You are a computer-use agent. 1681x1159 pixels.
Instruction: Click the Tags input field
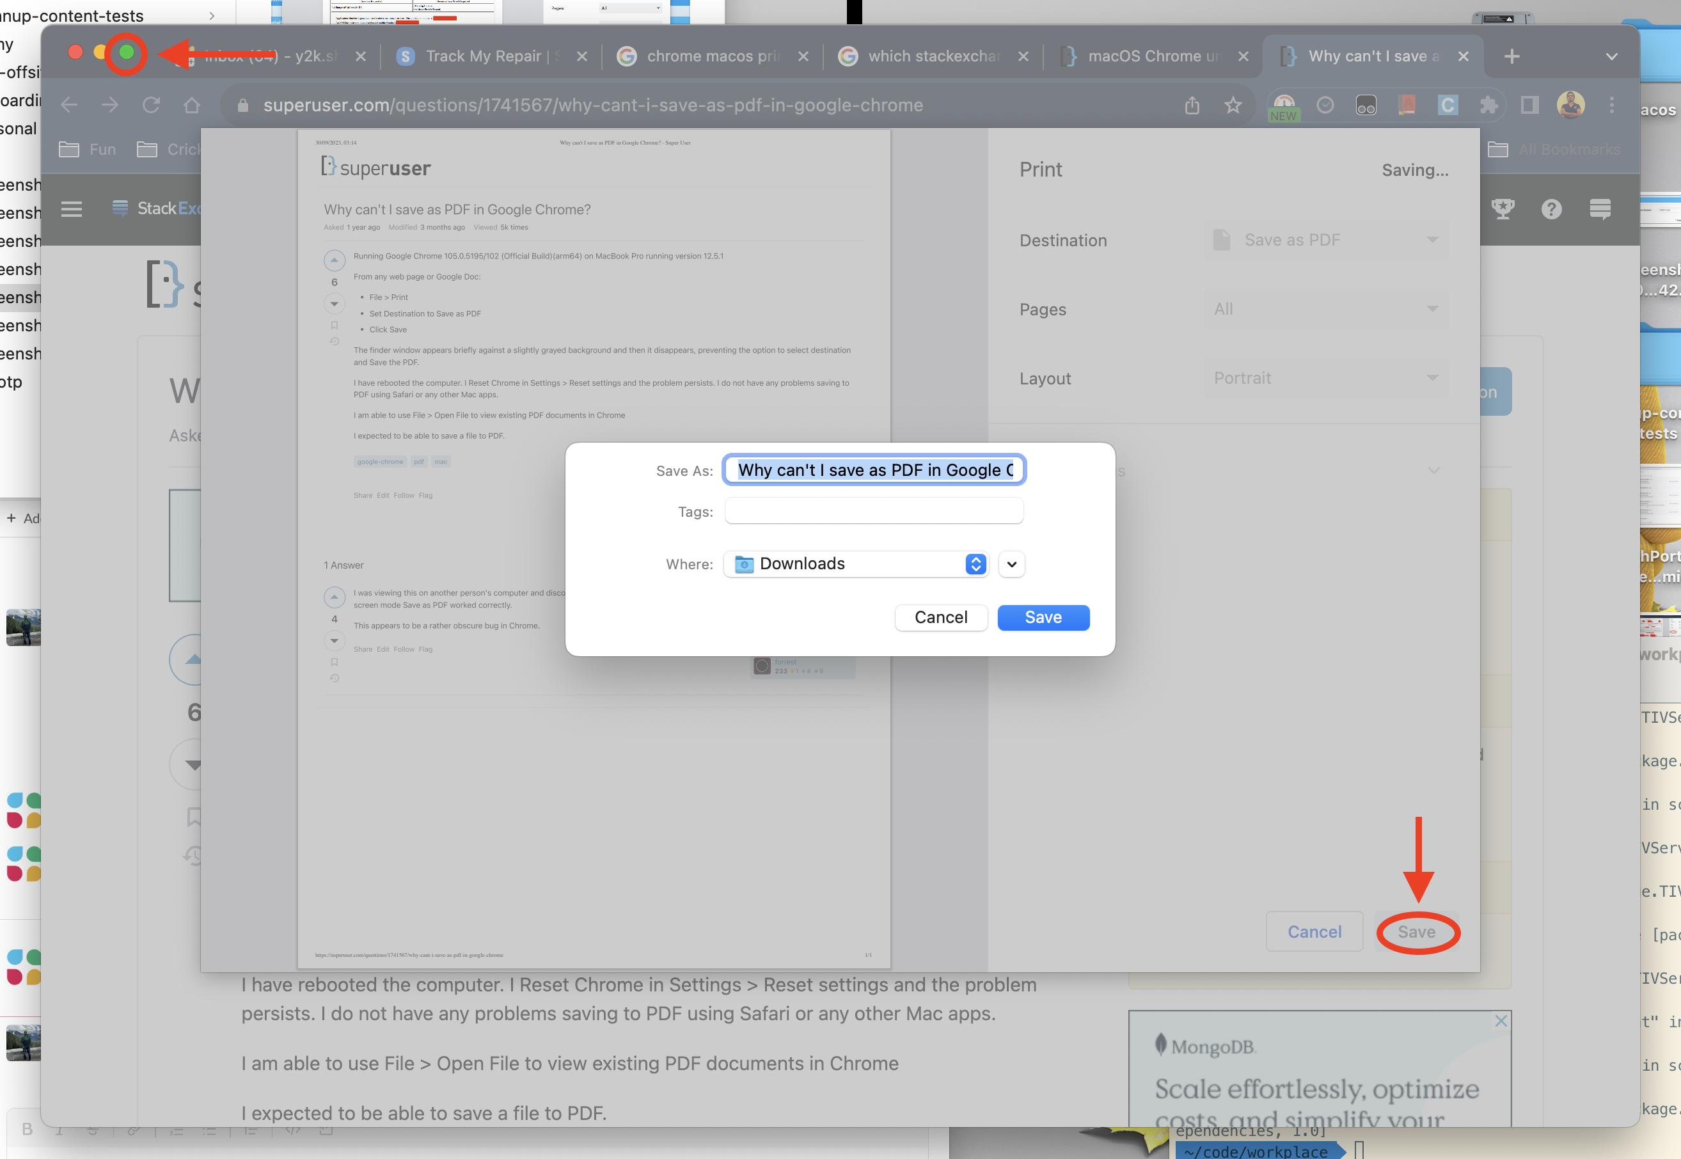pos(874,511)
